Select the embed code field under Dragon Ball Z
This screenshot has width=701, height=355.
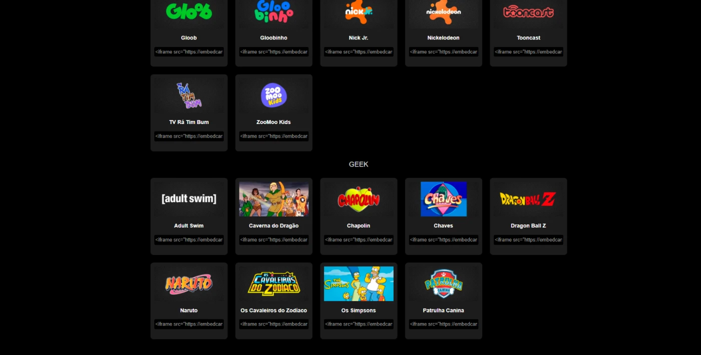pos(528,239)
